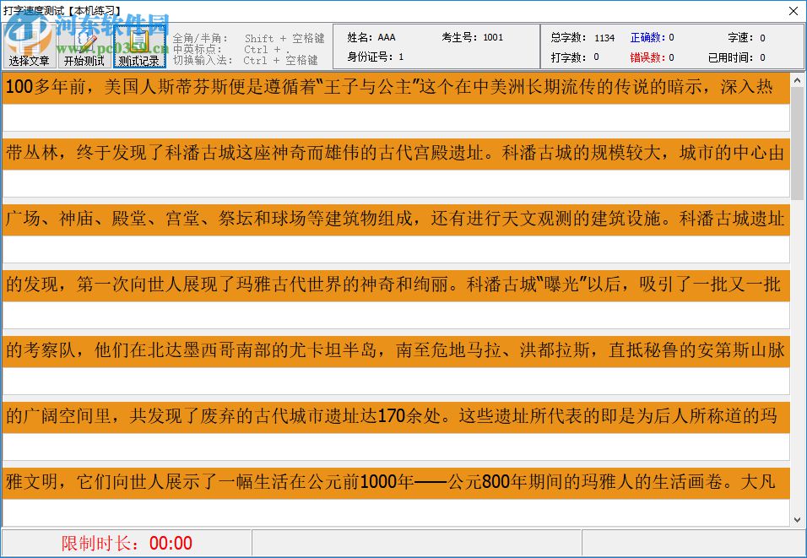Click the 总字数 total word count 1134
The width and height of the screenshot is (807, 558).
(x=584, y=37)
